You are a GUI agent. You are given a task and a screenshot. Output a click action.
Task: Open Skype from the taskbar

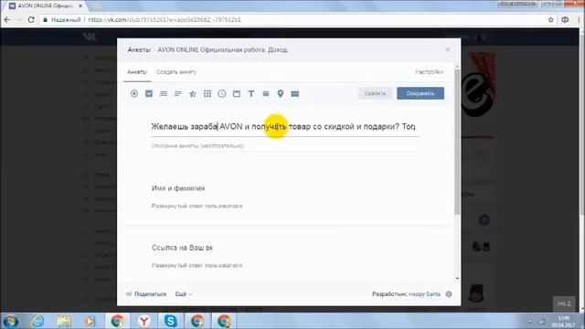click(171, 321)
